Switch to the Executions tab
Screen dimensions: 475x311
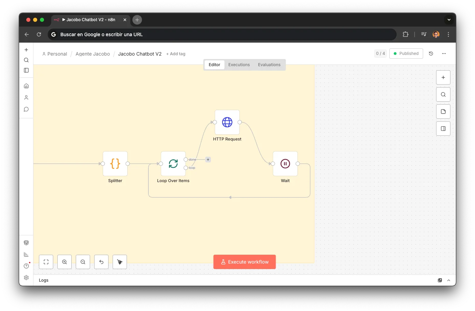(239, 64)
